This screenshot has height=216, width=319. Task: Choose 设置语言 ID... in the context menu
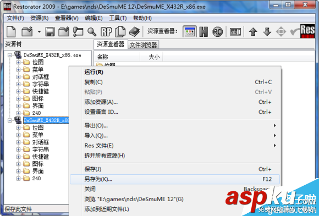tap(175, 112)
